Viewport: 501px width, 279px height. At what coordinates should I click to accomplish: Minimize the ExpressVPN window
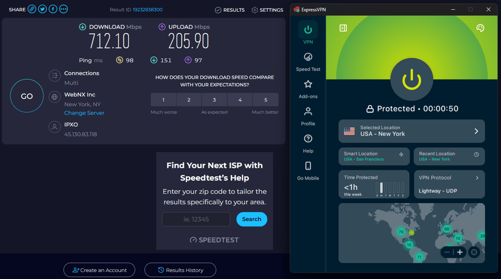pos(453,10)
